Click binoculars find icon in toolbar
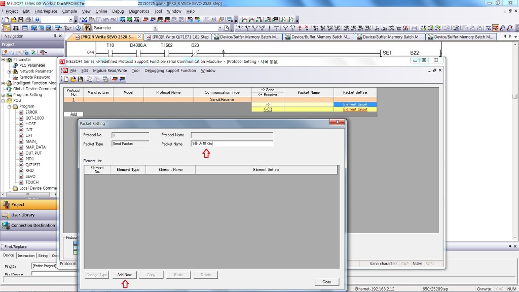The image size is (519, 292). pos(87,28)
